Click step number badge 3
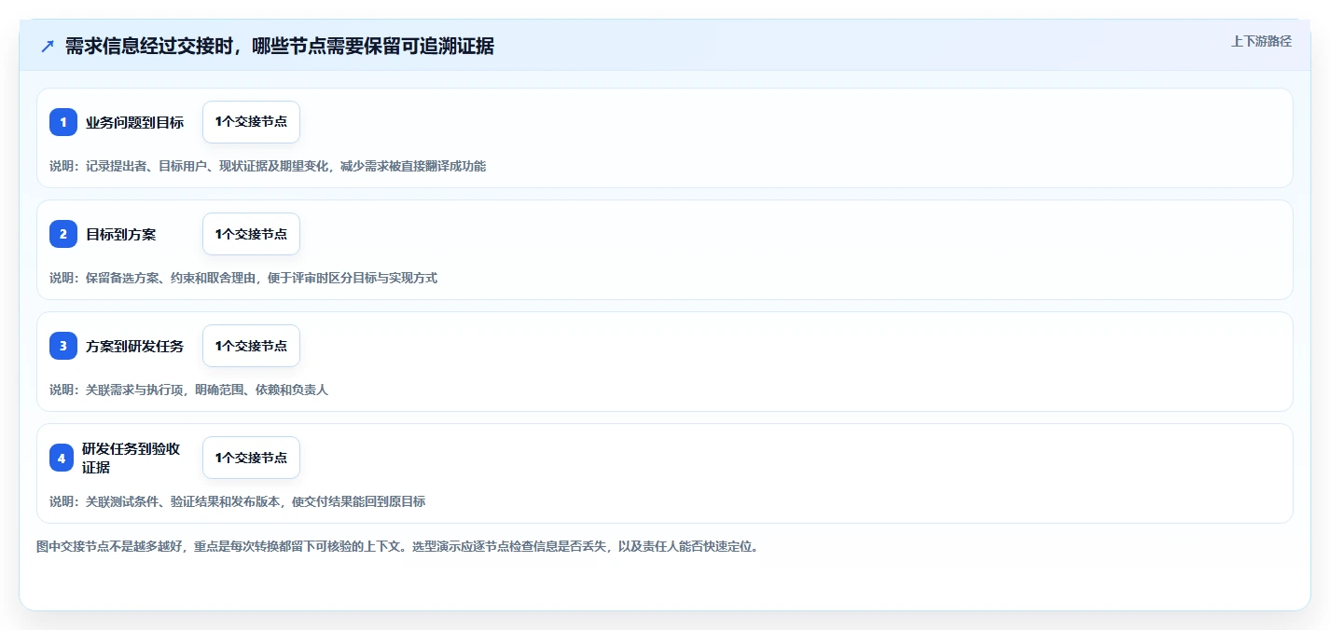 click(x=63, y=346)
